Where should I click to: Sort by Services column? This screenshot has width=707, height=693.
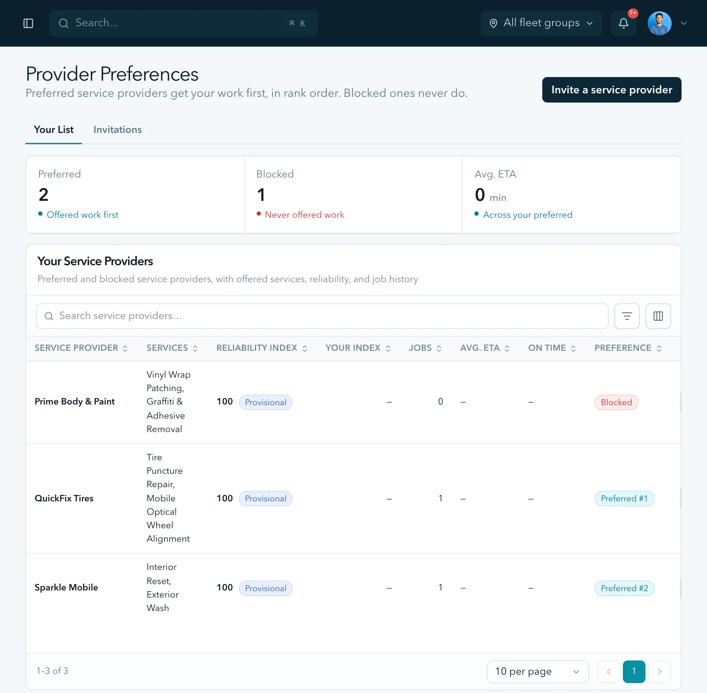[172, 348]
